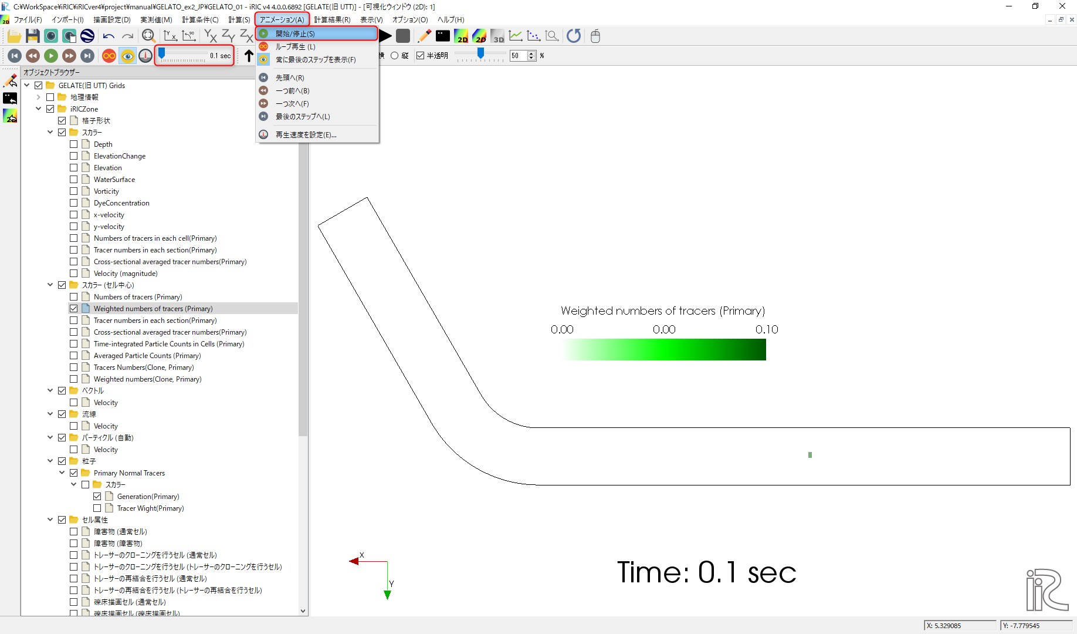
Task: Jump to first animation step button
Action: 15,56
